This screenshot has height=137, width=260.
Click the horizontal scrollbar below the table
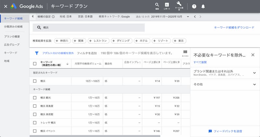[95, 136]
